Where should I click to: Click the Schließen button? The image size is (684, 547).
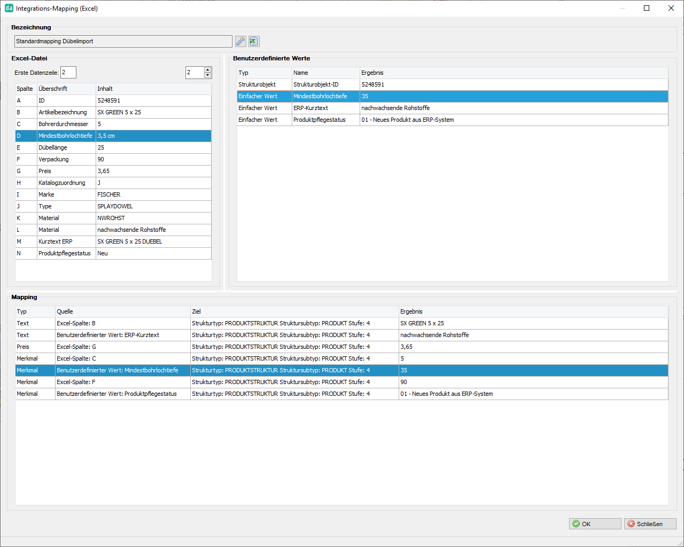click(x=650, y=523)
